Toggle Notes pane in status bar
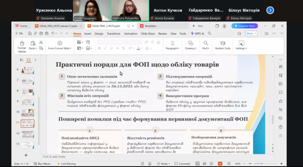303x167 pixels. point(164,164)
